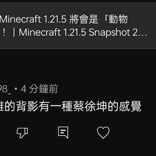This screenshot has width=156, height=156.
Task: Click the empty dark area above the comment
Action: click(x=78, y=66)
